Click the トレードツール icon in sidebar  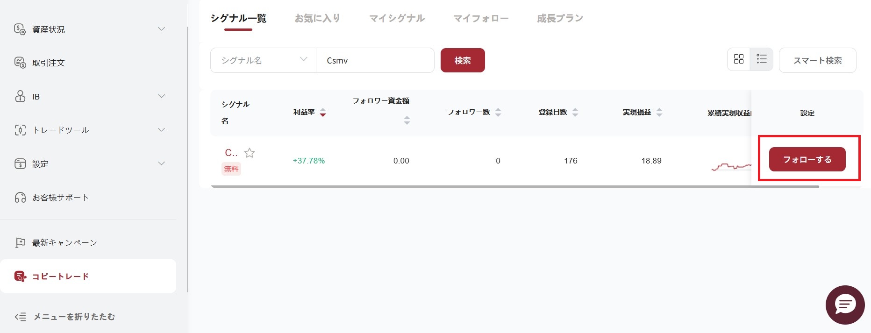coord(20,130)
